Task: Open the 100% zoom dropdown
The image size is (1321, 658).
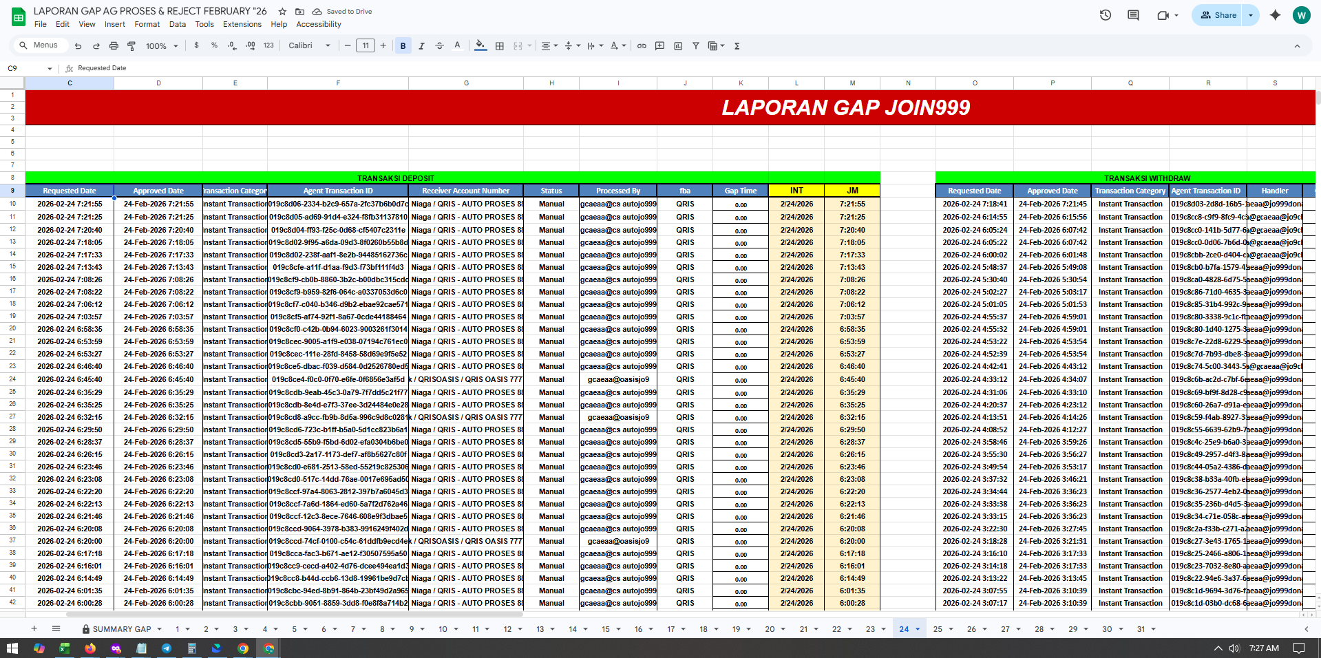Action: tap(162, 46)
